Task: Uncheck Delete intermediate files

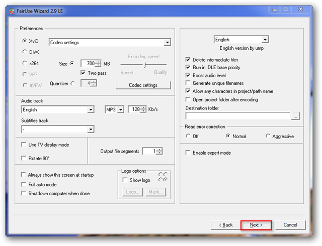Action: pos(188,59)
